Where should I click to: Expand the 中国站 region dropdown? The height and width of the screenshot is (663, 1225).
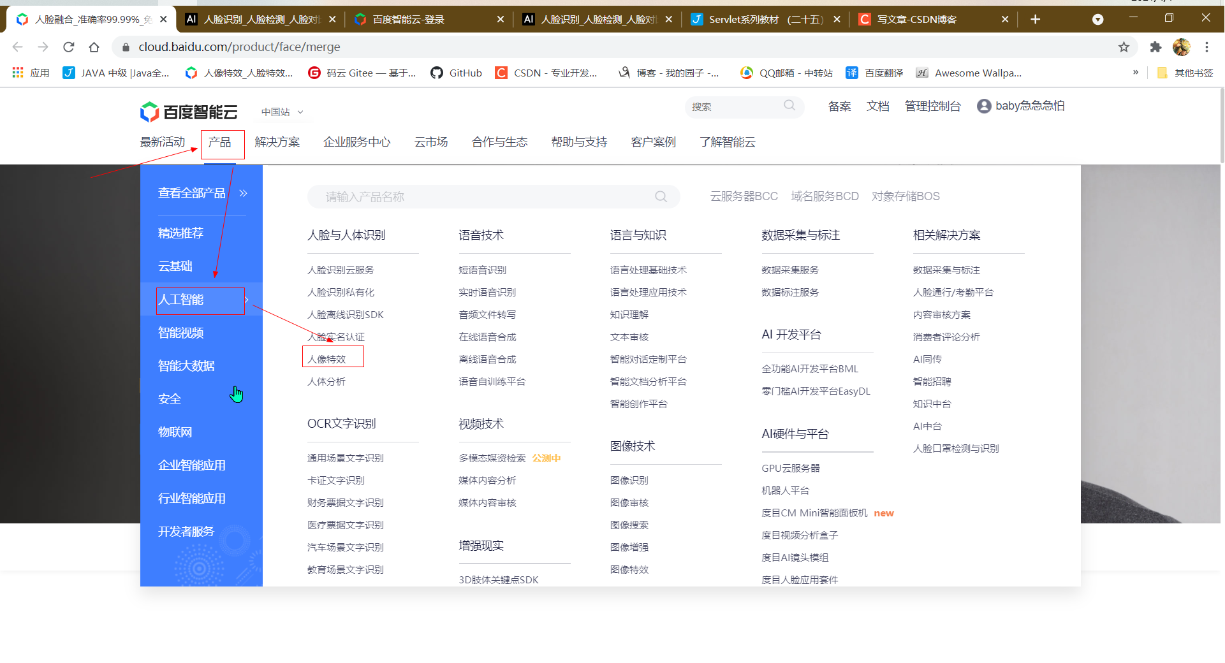(x=282, y=112)
